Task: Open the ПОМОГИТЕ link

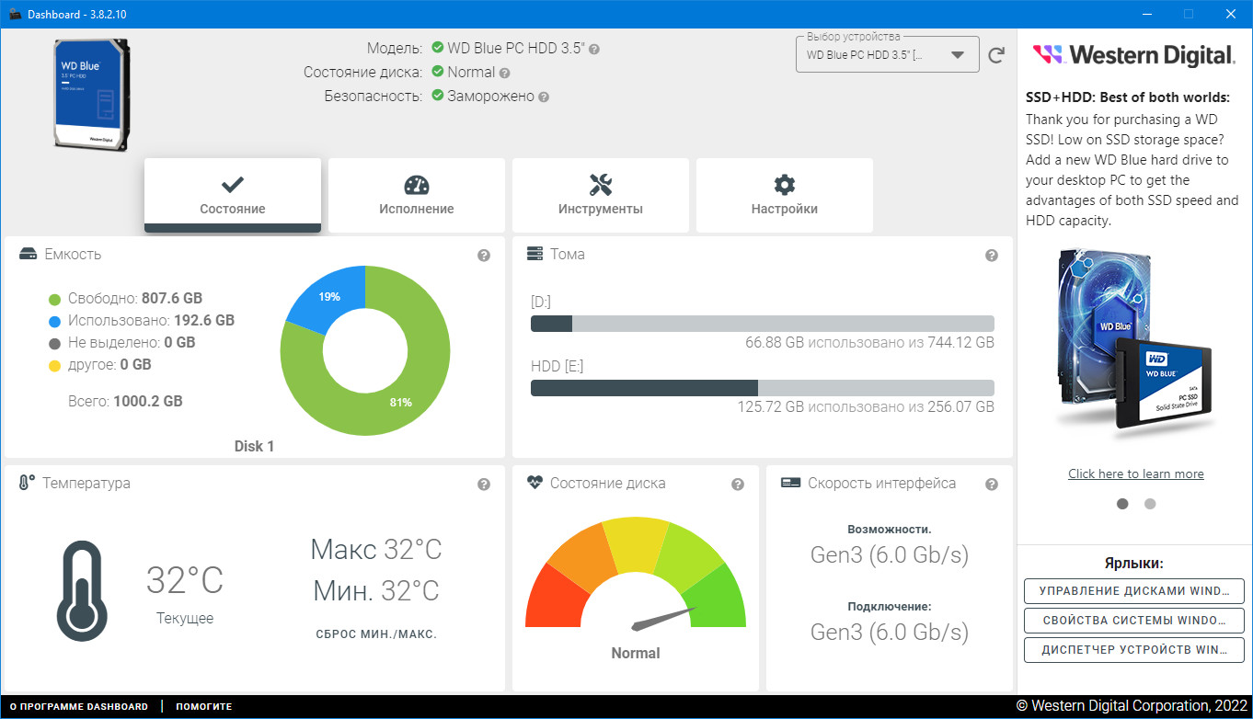Action: tap(204, 707)
